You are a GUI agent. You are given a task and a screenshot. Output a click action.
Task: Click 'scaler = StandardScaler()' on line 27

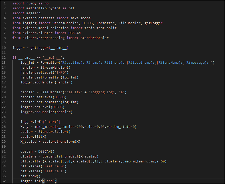(x=45, y=132)
